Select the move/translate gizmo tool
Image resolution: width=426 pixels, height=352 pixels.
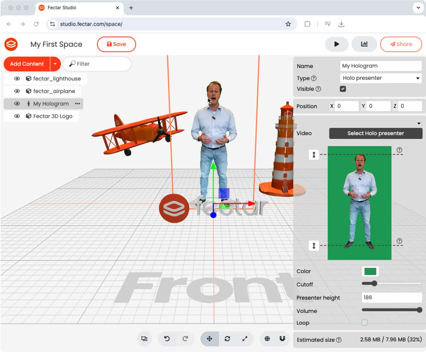(209, 339)
